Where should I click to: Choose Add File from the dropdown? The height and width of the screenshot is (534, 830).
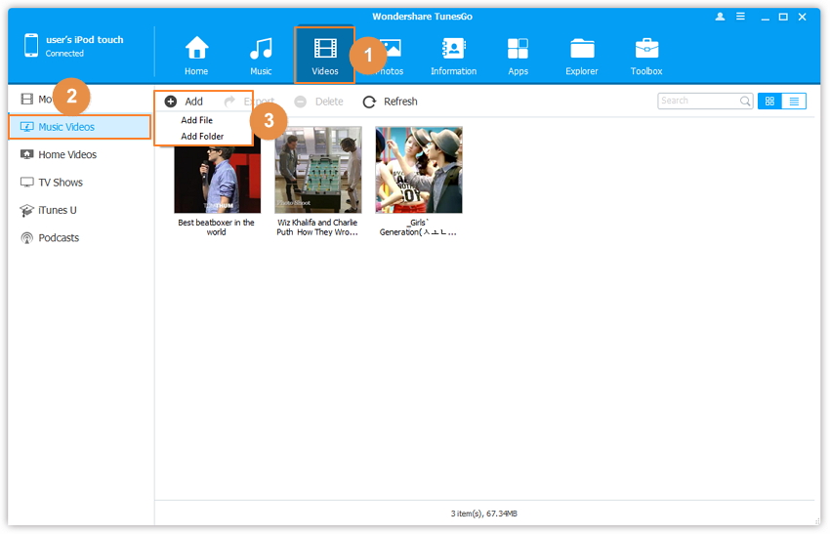196,120
